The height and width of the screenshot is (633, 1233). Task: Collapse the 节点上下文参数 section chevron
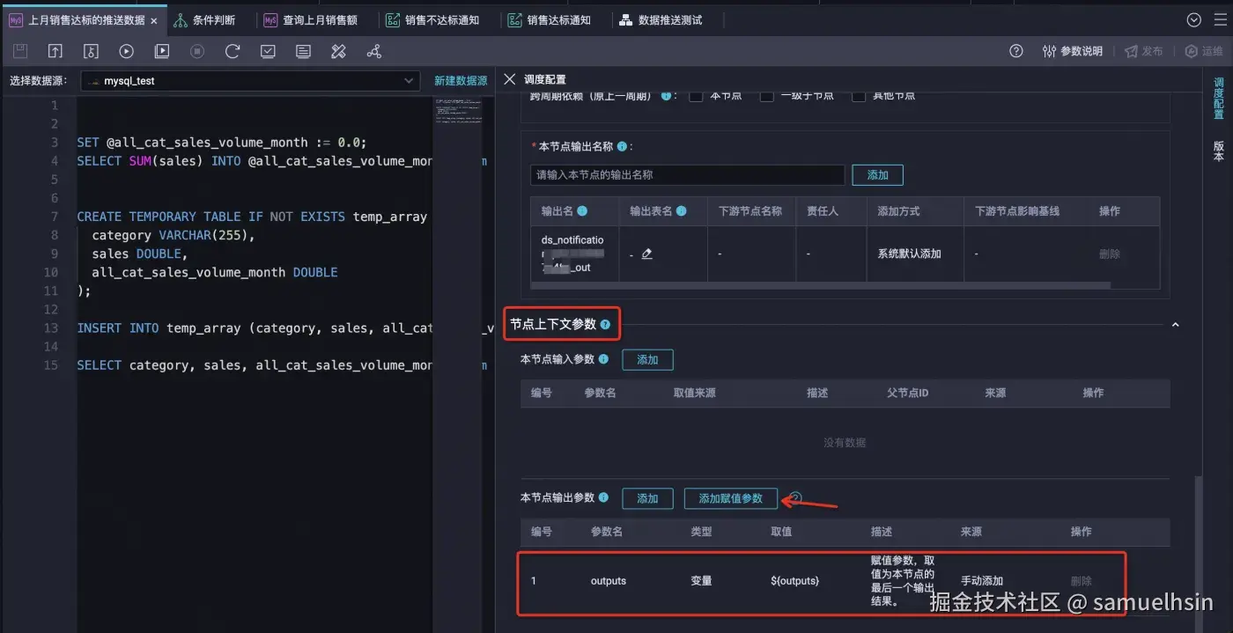point(1175,325)
